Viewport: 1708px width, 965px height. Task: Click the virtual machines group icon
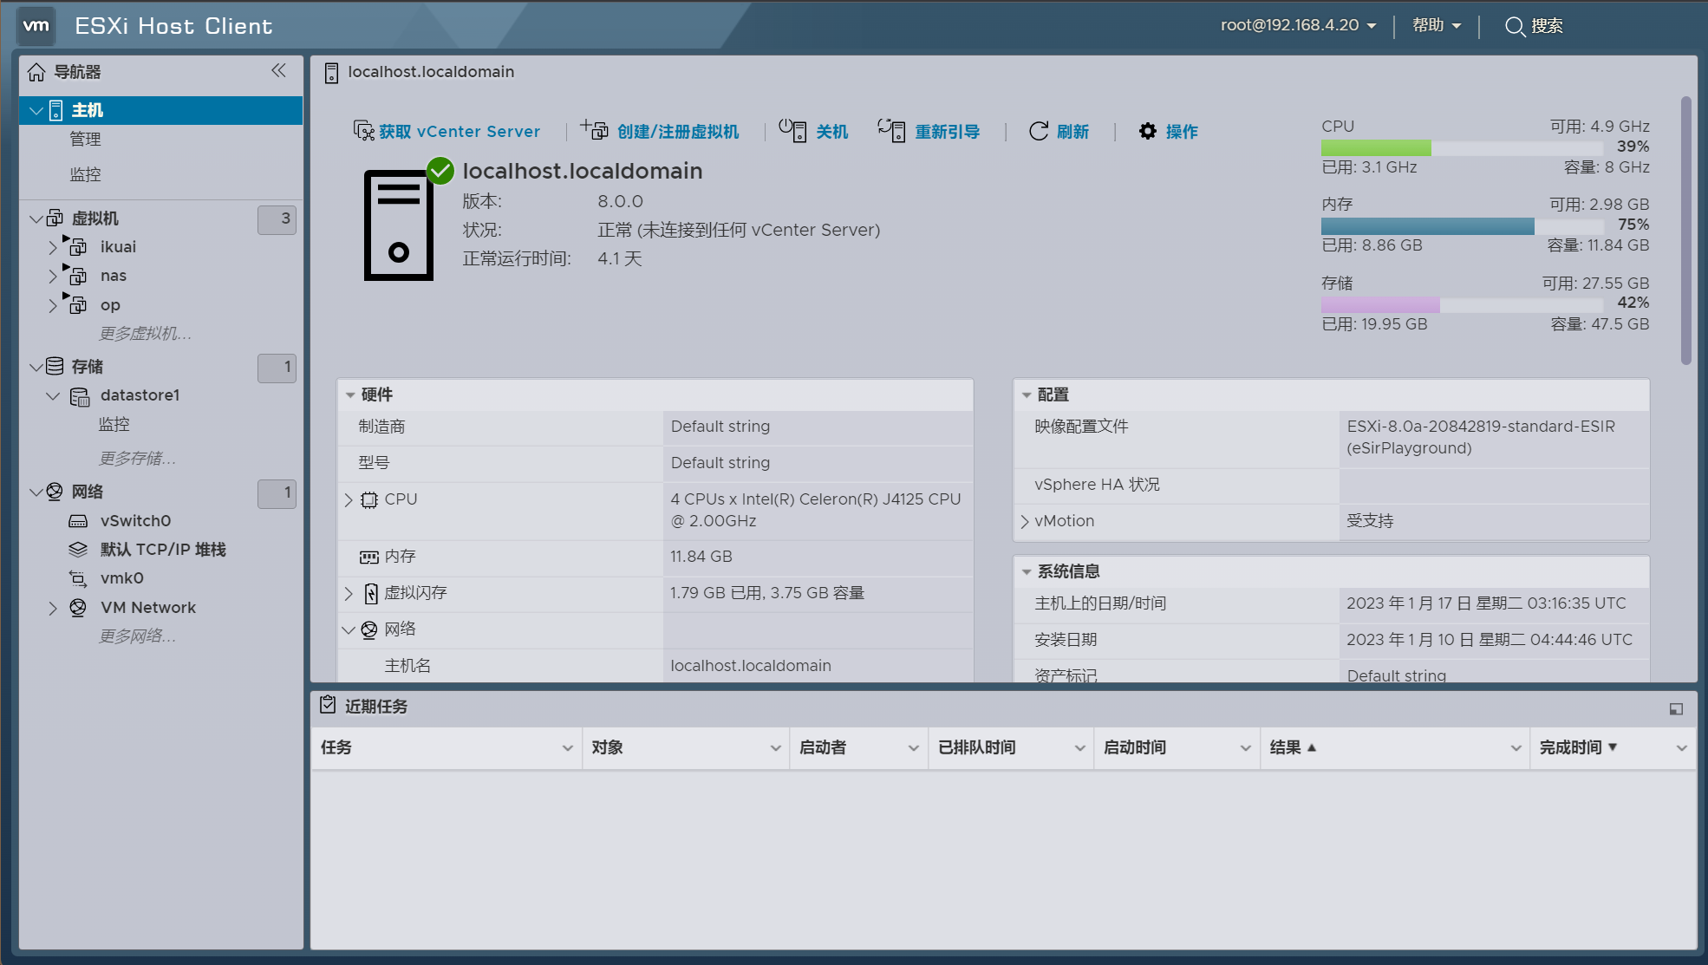[55, 218]
